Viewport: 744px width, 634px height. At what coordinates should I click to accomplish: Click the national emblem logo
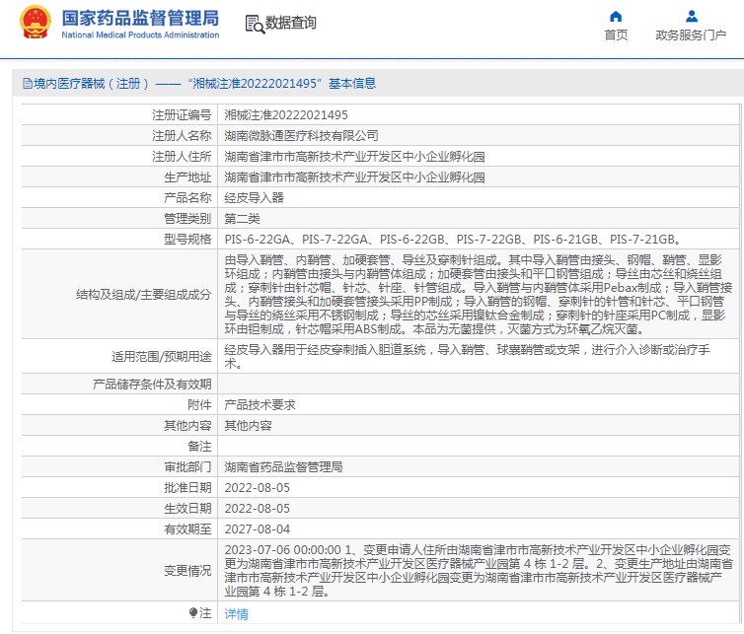pyautogui.click(x=36, y=23)
